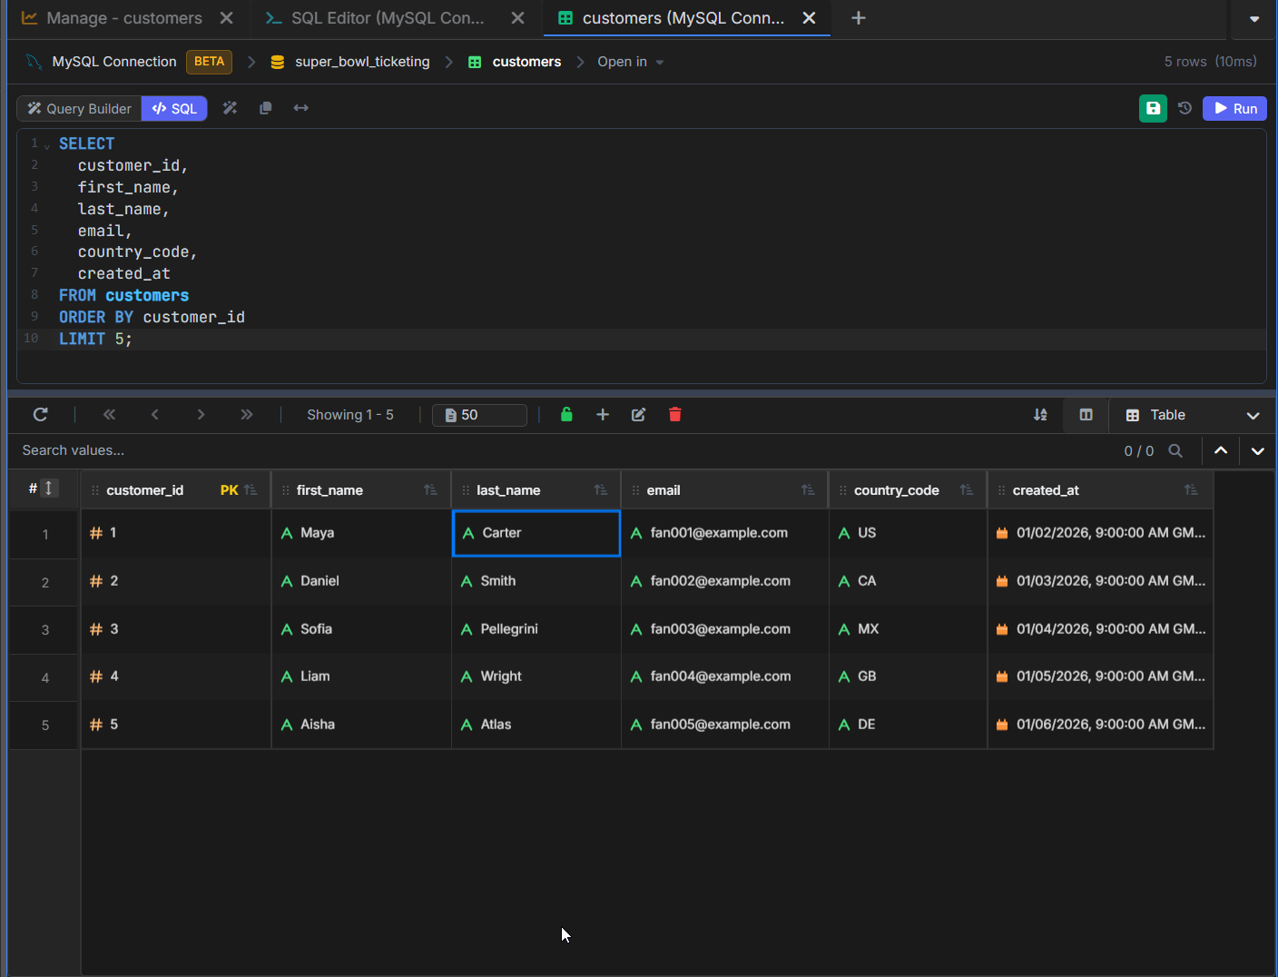This screenshot has height=977, width=1278.
Task: Open a new tab with plus button
Action: pyautogui.click(x=858, y=18)
